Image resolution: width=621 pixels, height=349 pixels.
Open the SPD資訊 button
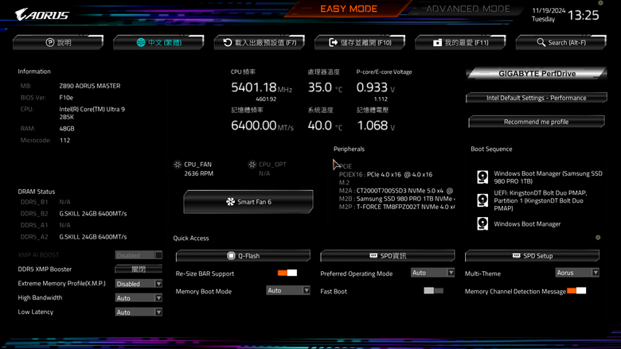[388, 256]
